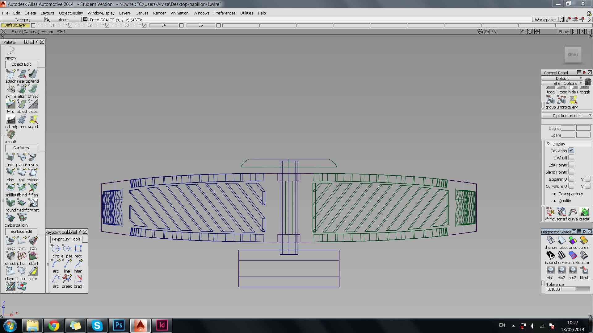Pick the circle keypoint curve tool
The image size is (593, 333).
pos(56,249)
